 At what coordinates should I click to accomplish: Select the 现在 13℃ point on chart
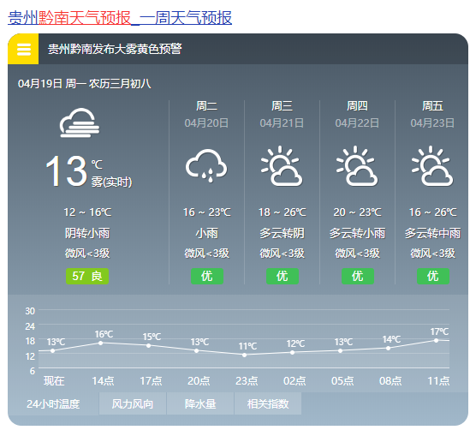(x=53, y=350)
